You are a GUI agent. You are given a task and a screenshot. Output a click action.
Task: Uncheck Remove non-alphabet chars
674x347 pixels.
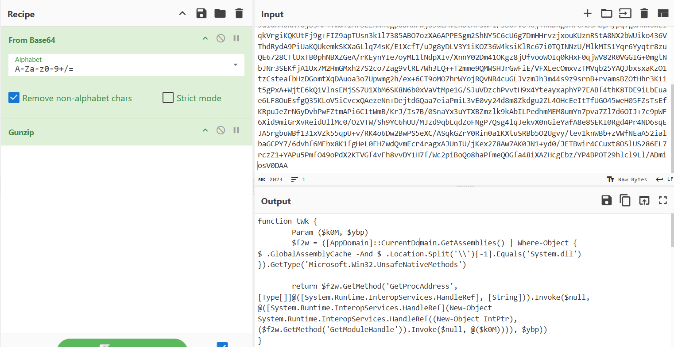tap(14, 98)
